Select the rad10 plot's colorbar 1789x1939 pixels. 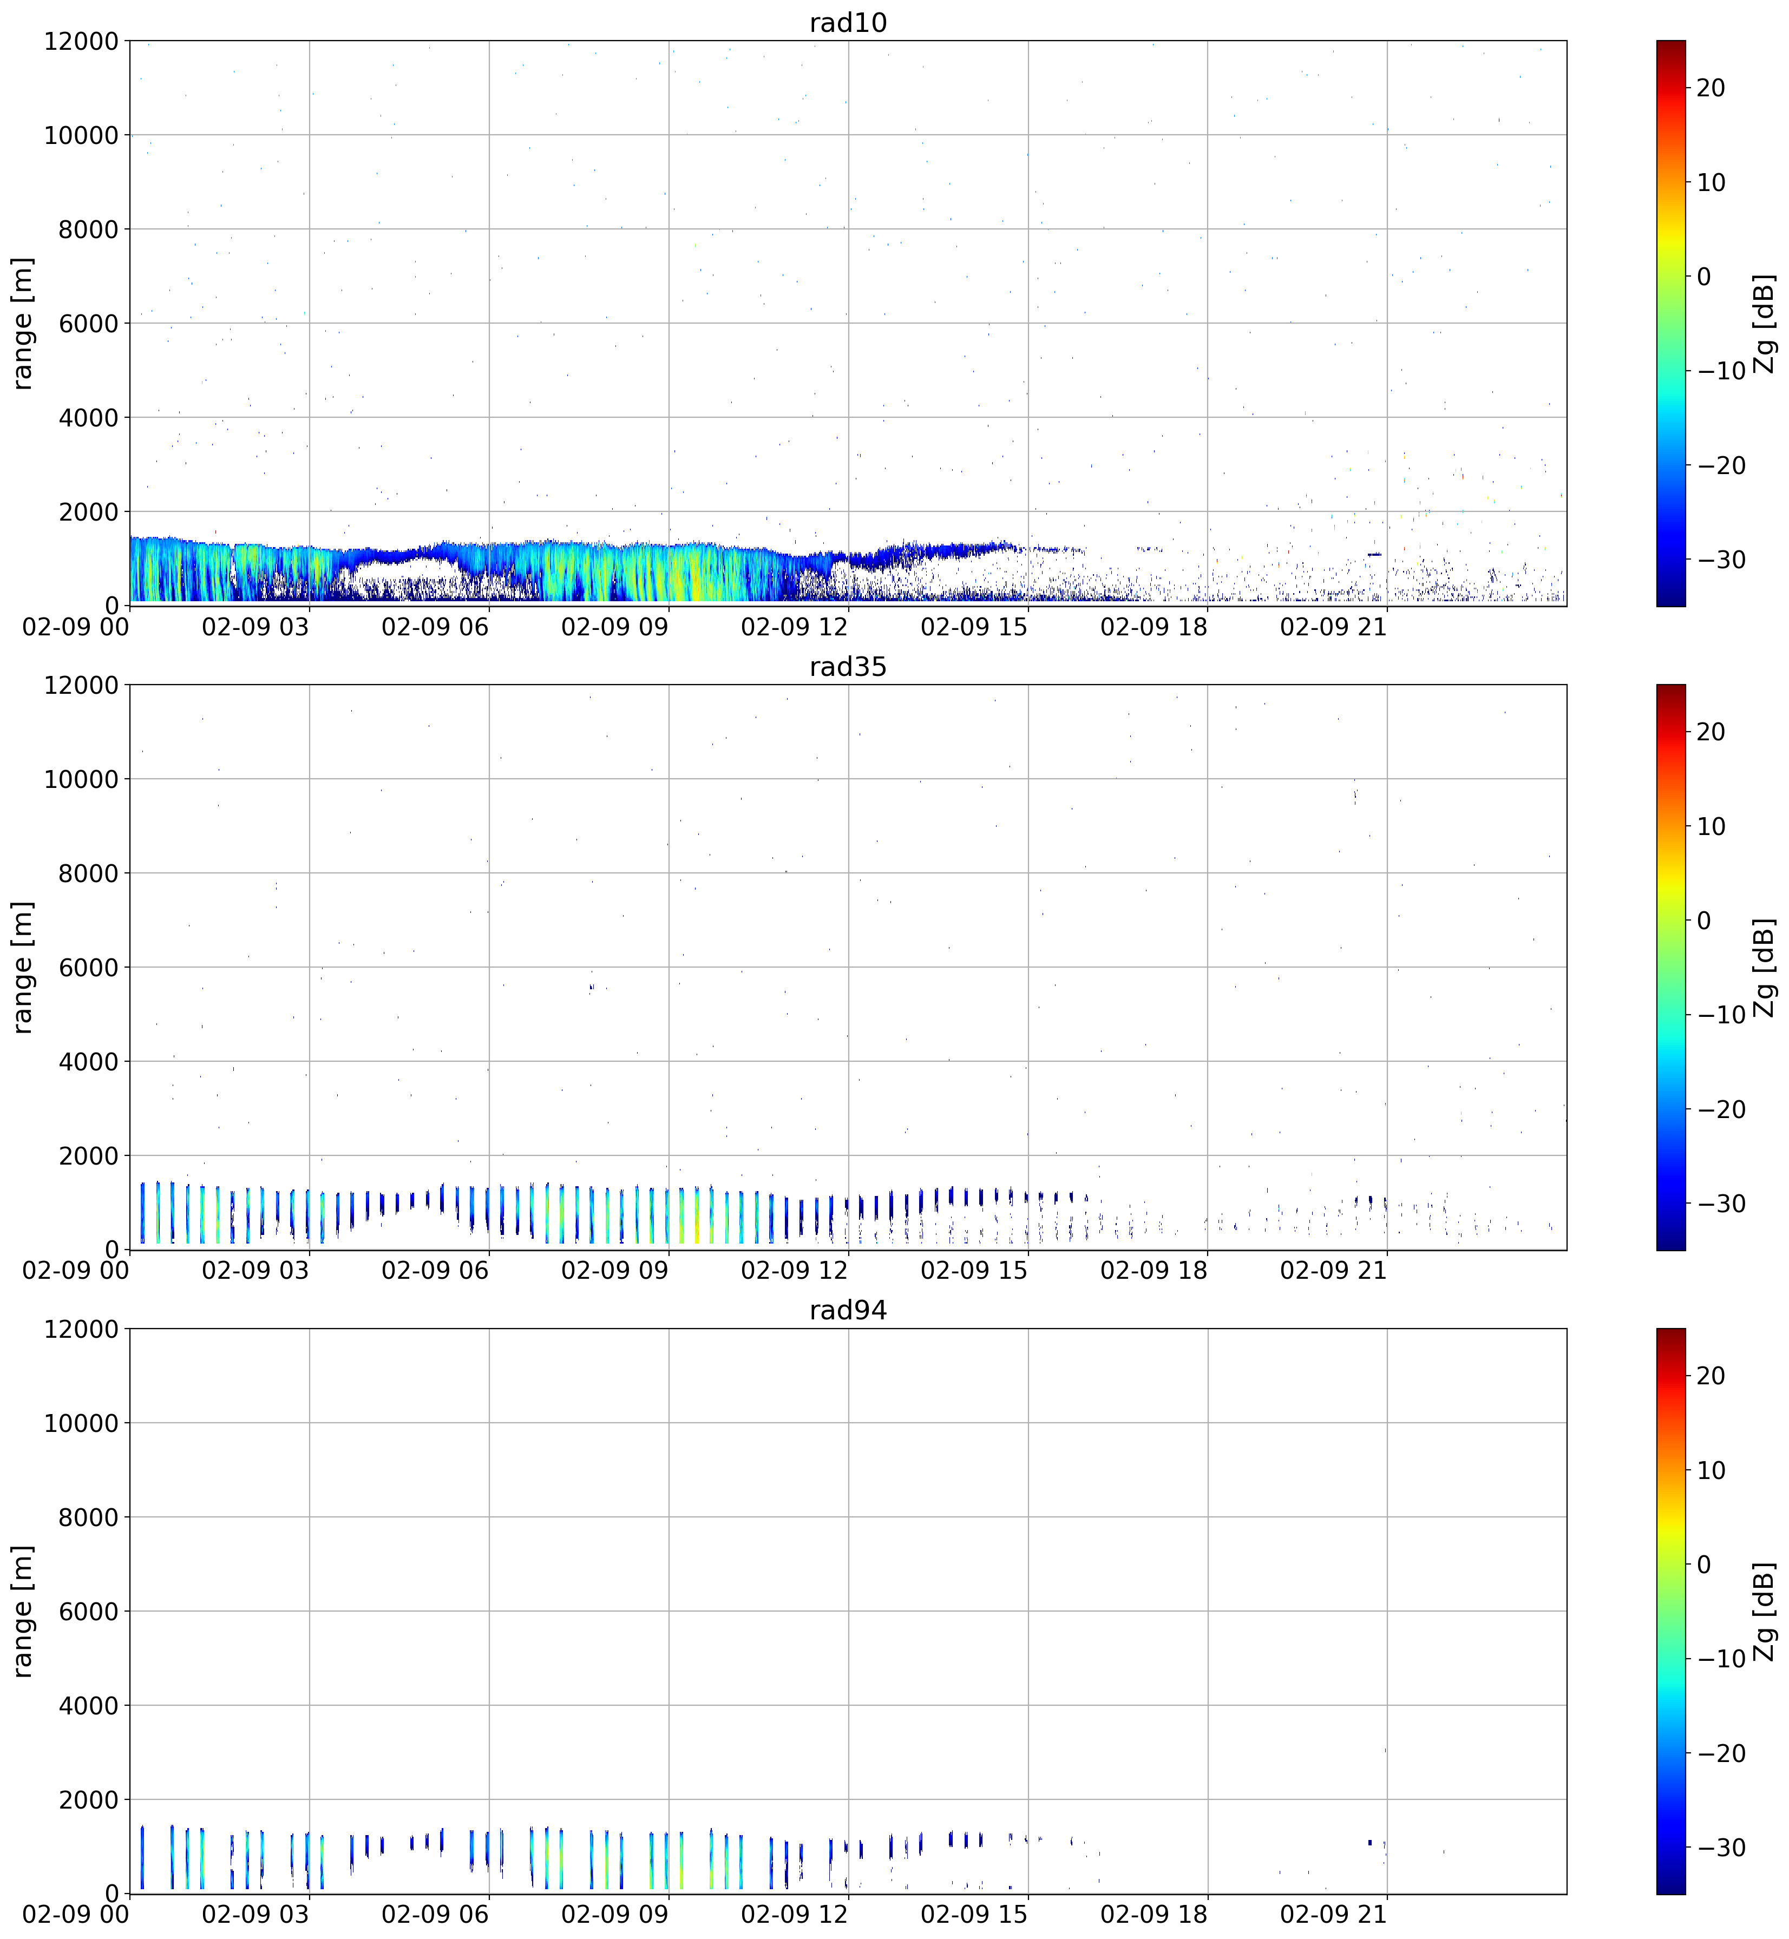pos(1671,323)
